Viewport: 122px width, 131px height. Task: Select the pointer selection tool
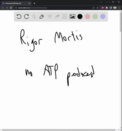(x=34, y=17)
